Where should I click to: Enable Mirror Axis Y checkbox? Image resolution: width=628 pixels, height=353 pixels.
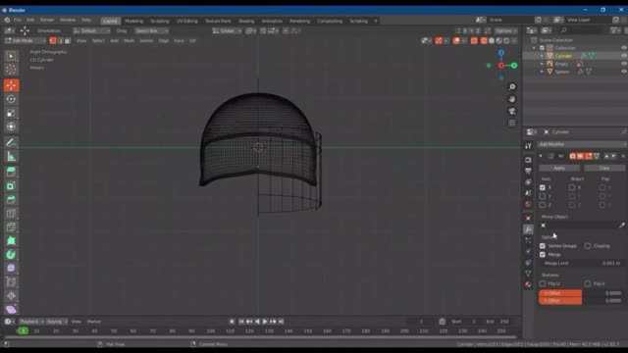pyautogui.click(x=543, y=196)
